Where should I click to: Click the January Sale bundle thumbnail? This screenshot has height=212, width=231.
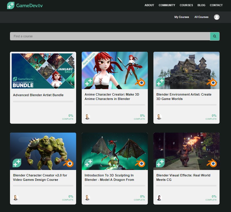point(43,71)
